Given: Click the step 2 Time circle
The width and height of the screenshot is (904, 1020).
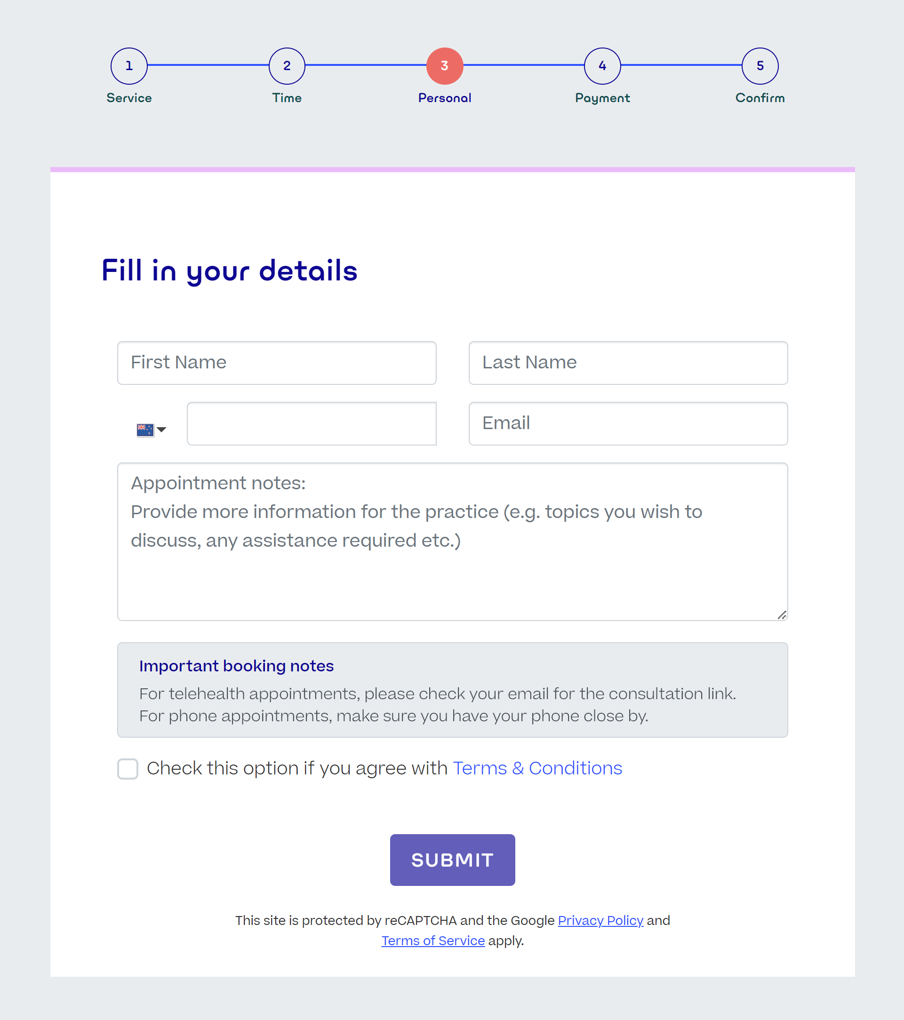Looking at the screenshot, I should [287, 65].
